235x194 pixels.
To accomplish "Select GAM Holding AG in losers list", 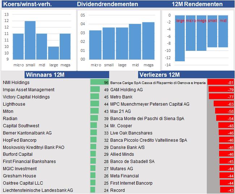I will click(x=127, y=90).
